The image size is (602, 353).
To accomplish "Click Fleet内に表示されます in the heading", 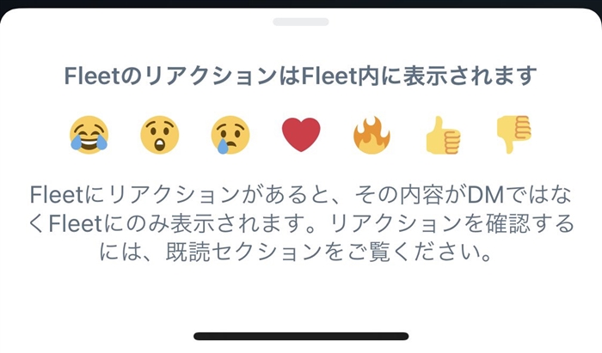I will pyautogui.click(x=419, y=76).
